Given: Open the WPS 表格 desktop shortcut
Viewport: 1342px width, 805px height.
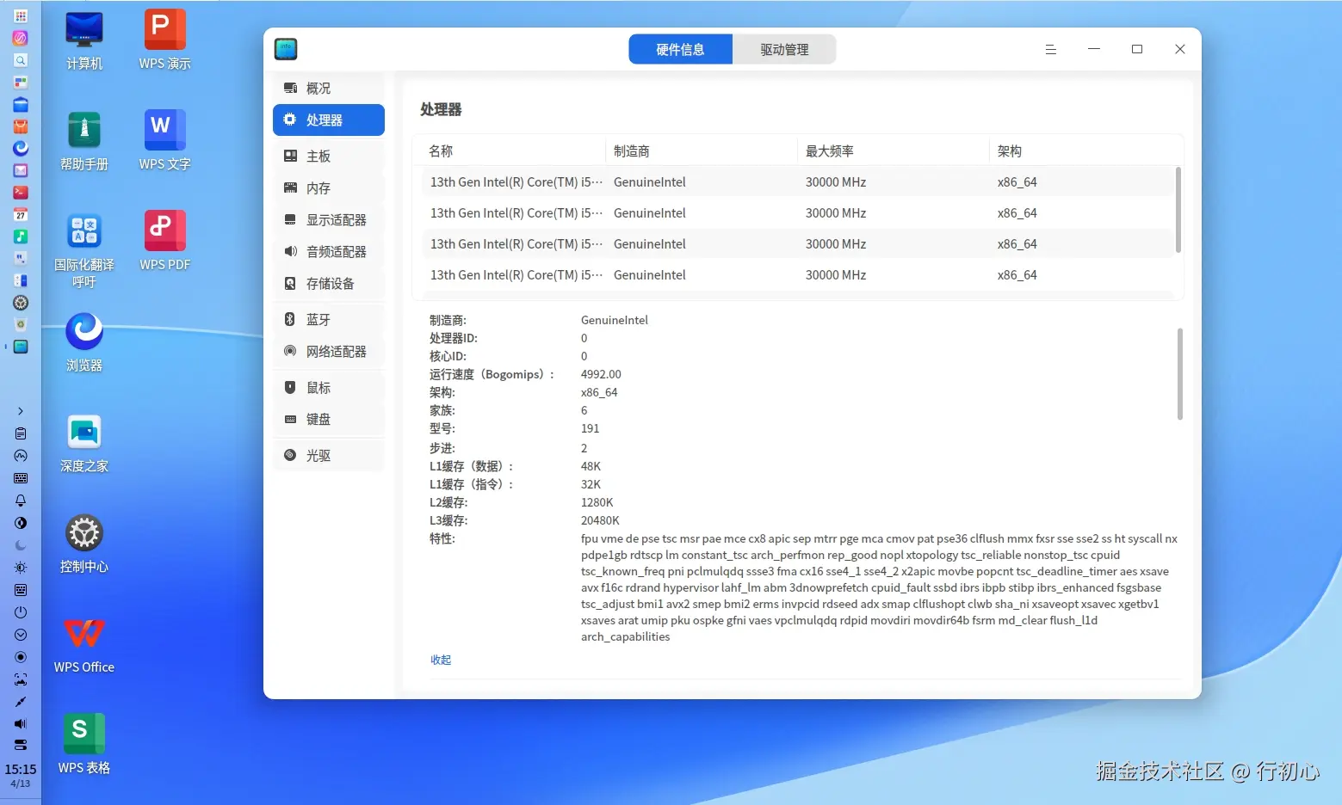Looking at the screenshot, I should point(84,746).
